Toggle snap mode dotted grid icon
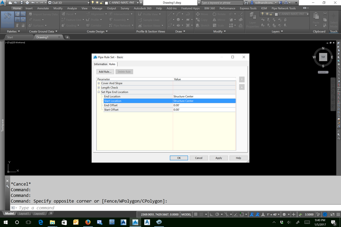 tap(201, 214)
